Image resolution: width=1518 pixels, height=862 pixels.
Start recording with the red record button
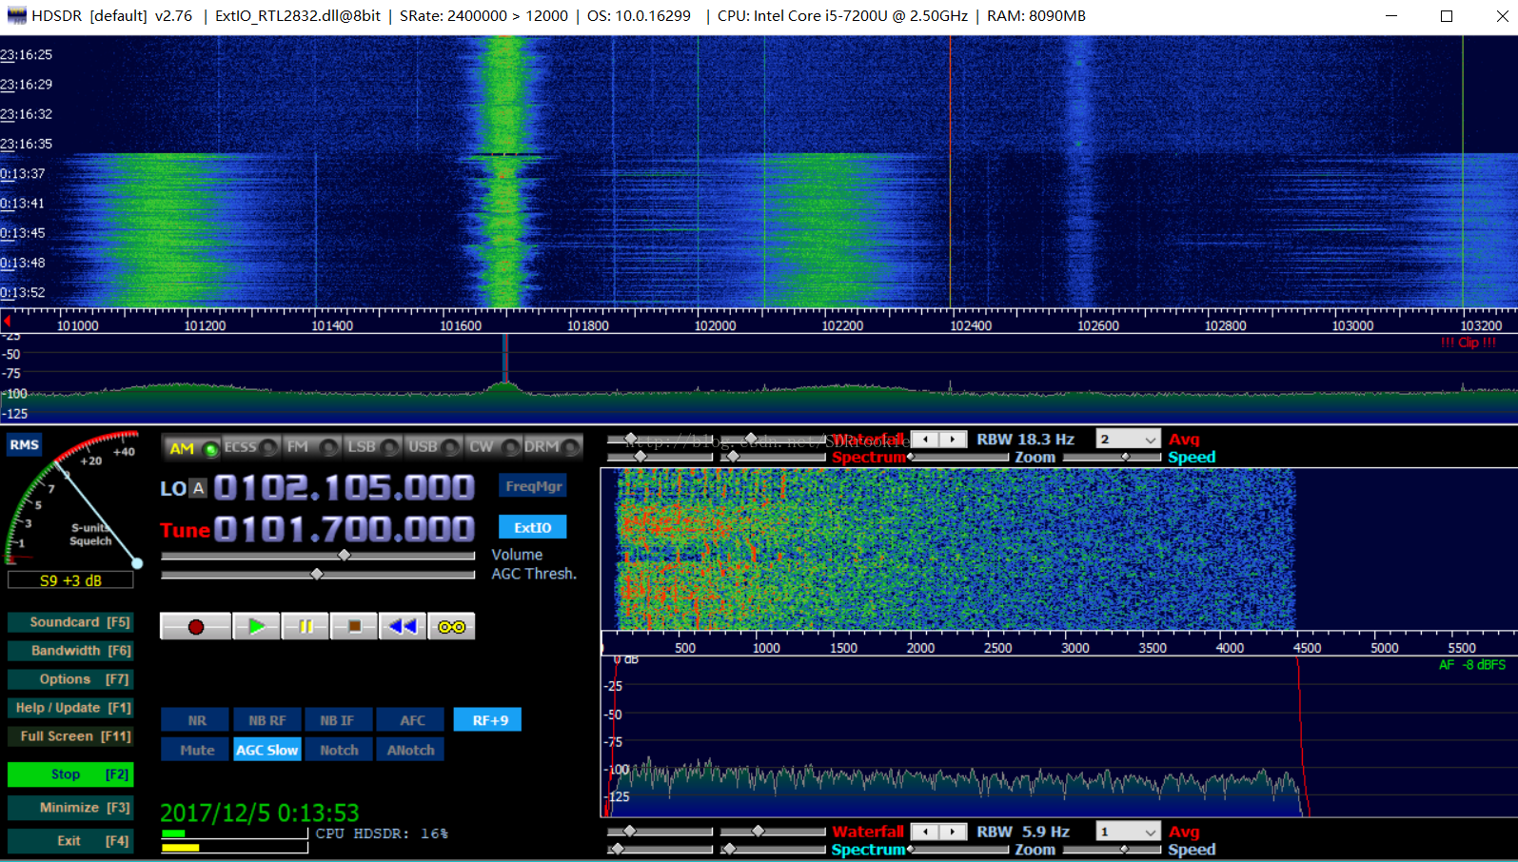tap(196, 626)
